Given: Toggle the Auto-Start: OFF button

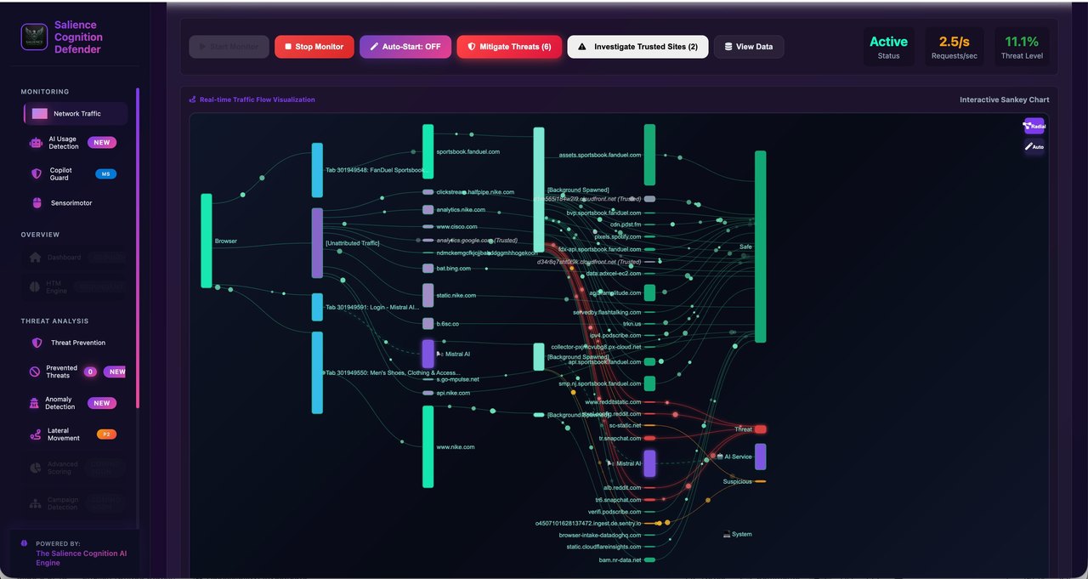Looking at the screenshot, I should pos(405,47).
